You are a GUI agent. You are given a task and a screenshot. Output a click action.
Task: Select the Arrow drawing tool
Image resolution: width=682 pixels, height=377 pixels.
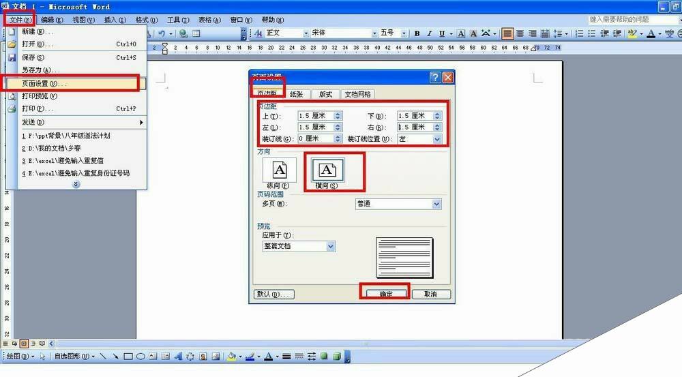coord(115,356)
